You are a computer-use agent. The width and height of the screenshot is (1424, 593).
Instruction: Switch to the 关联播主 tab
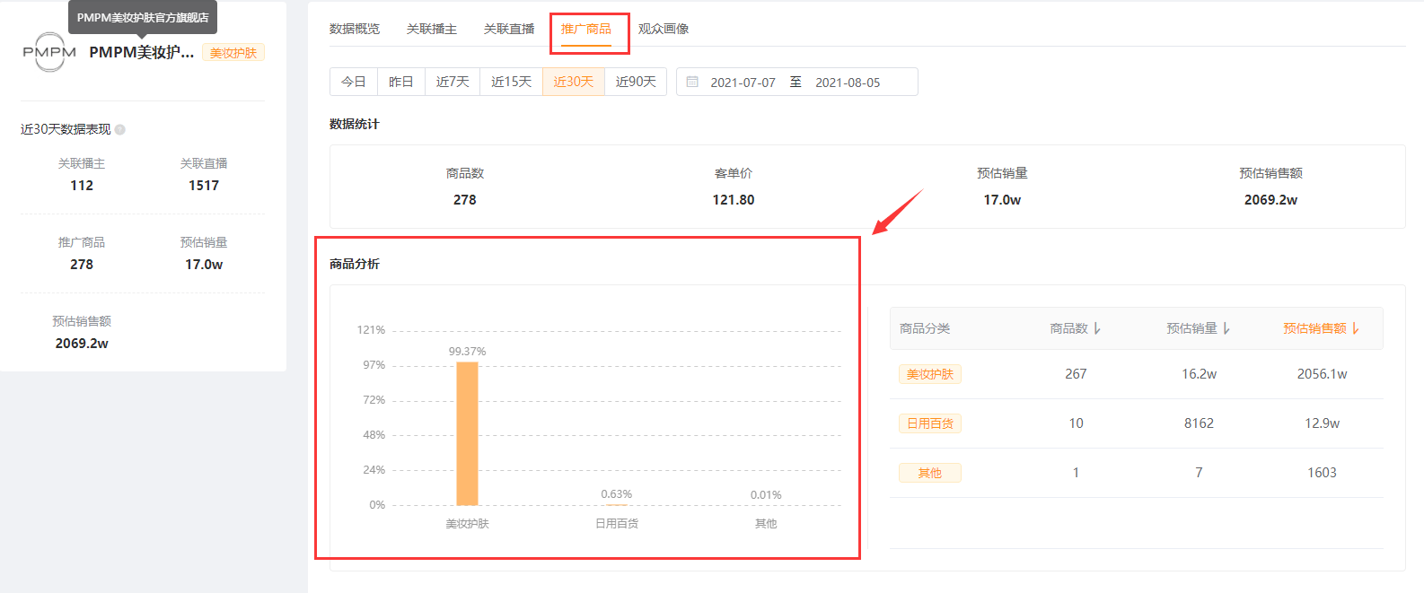pos(432,29)
